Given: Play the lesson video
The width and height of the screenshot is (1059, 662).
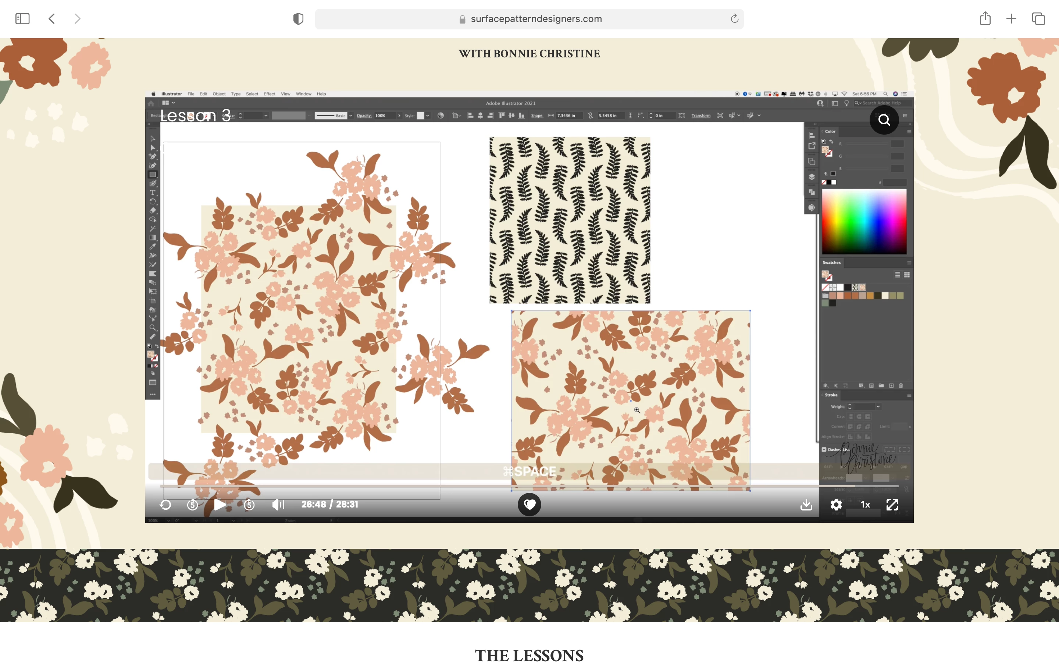Looking at the screenshot, I should (220, 505).
